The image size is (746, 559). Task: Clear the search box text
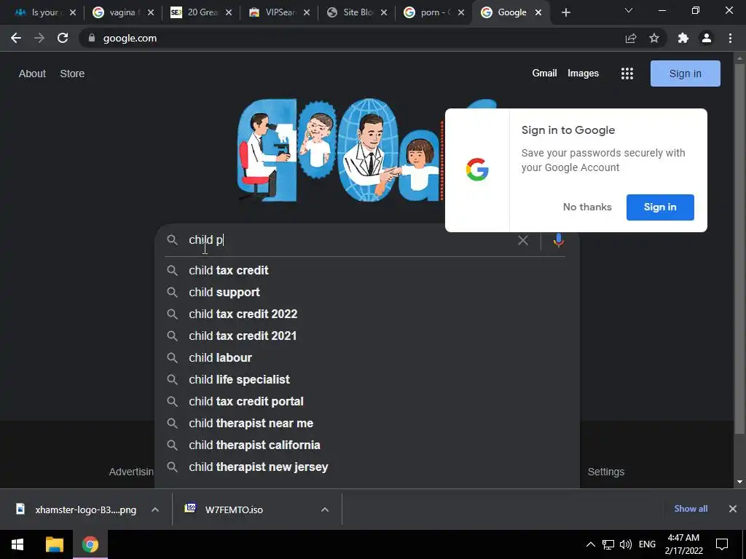(x=523, y=240)
